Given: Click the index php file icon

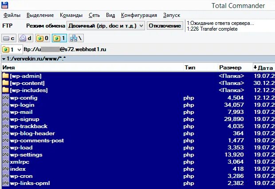Looking at the screenshot, I should tap(6, 169).
